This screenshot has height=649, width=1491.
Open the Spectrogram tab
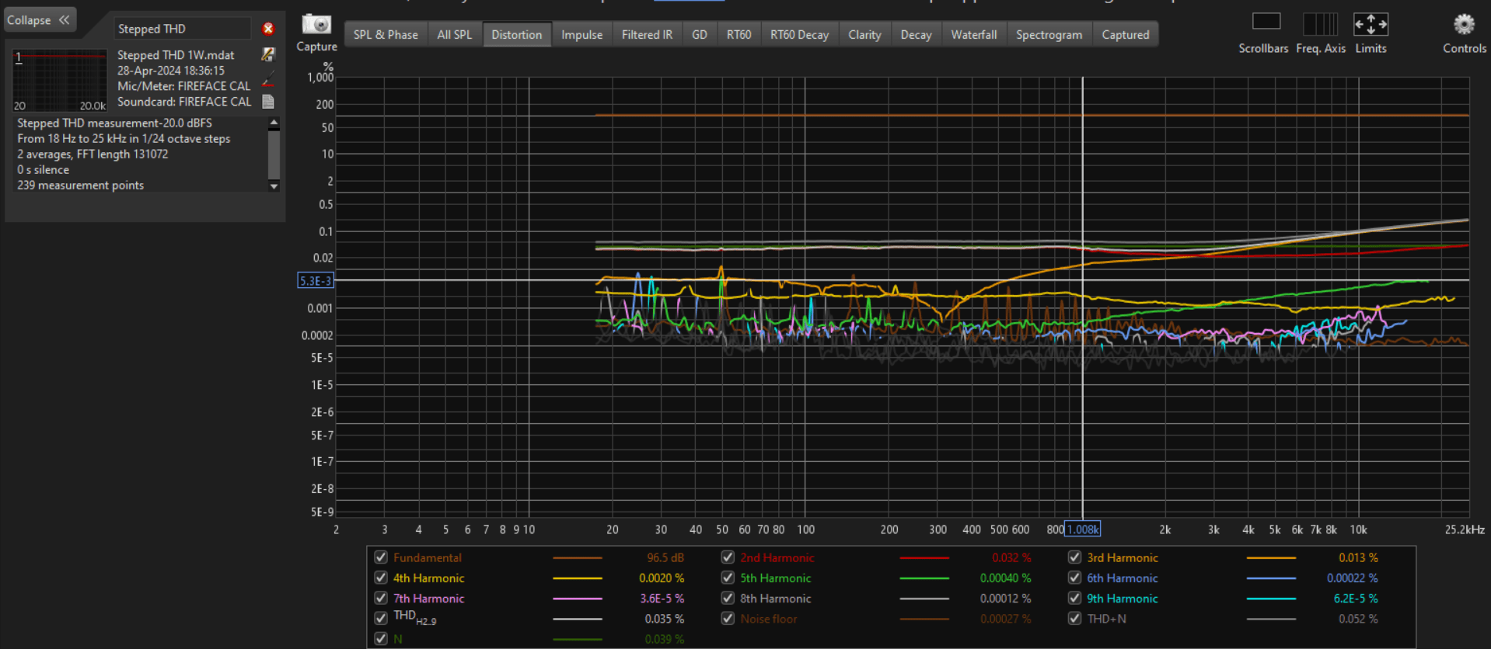(x=1049, y=35)
